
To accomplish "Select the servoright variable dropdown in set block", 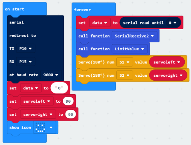I will [38, 115].
